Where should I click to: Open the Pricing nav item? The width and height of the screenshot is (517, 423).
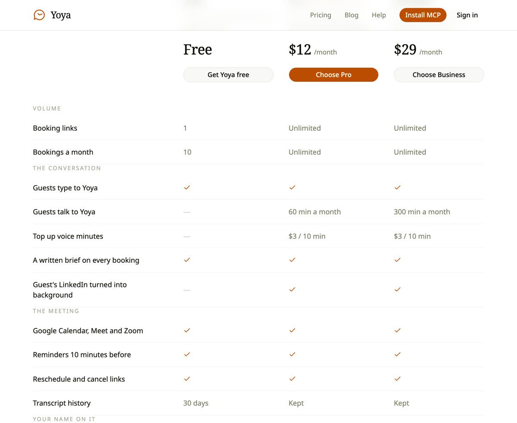pos(321,15)
